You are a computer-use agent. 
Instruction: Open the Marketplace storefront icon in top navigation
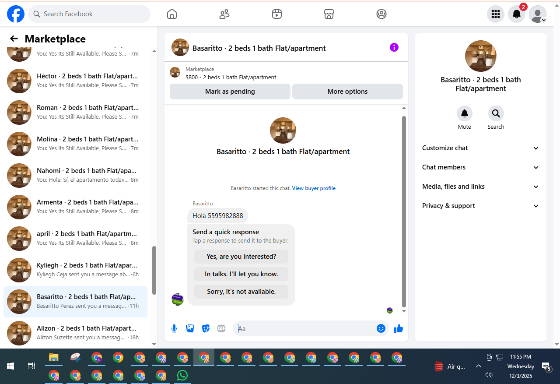[x=329, y=14]
